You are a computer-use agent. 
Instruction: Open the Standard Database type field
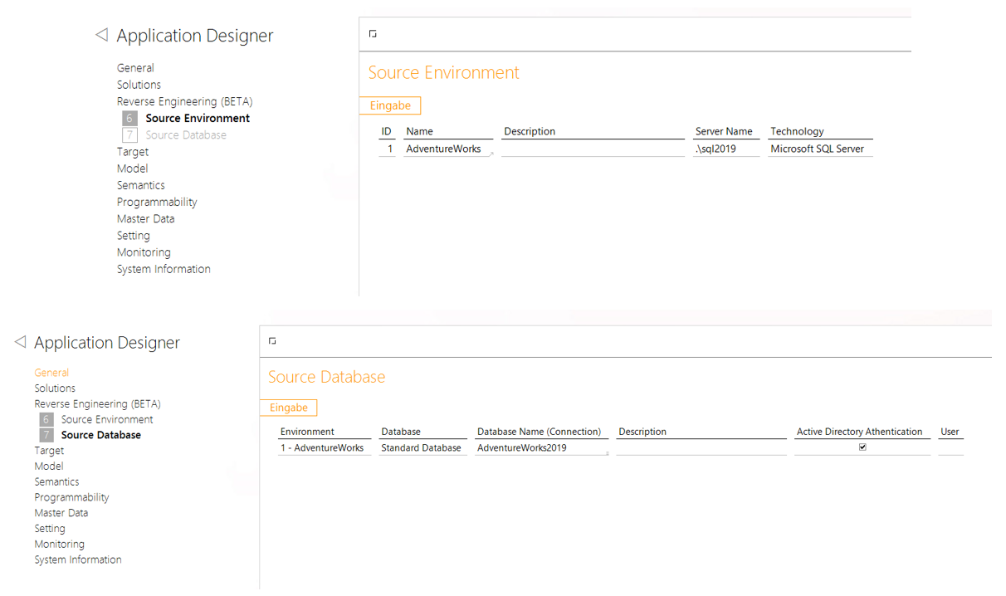click(x=422, y=448)
